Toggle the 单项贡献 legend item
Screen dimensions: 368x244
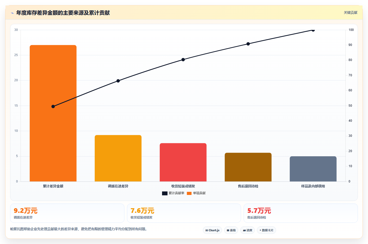196,193
